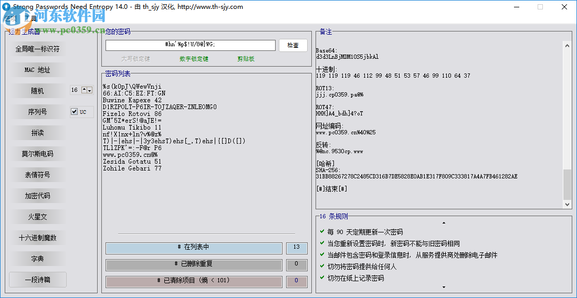Click the # 在列表中 button

pyautogui.click(x=194, y=248)
